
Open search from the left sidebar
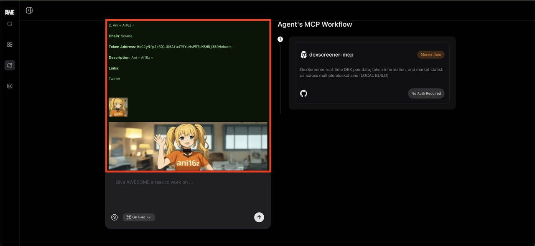(10, 24)
